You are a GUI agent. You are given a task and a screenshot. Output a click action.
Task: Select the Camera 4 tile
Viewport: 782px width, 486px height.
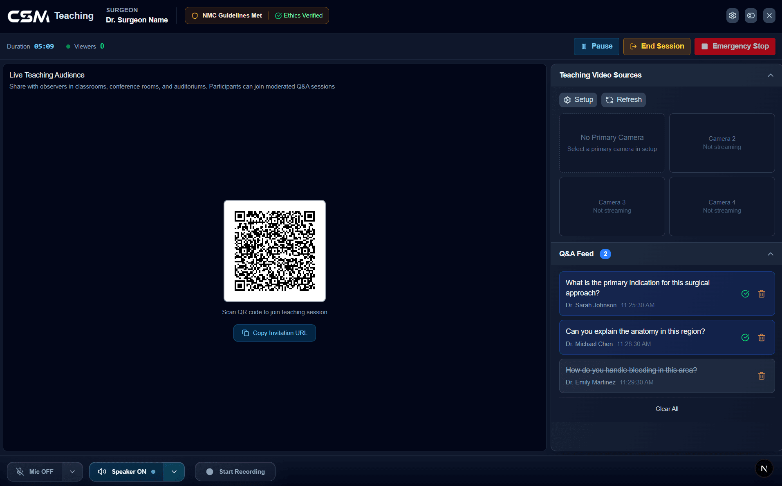tap(722, 206)
